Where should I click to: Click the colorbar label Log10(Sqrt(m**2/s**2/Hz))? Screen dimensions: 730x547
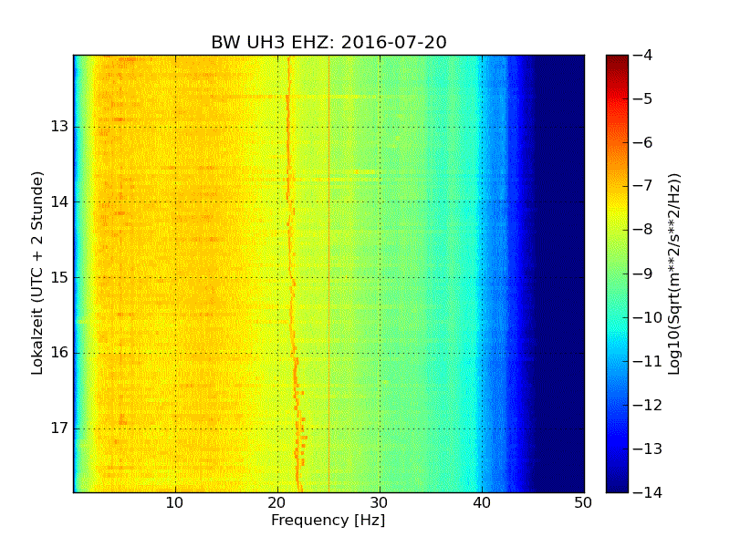click(673, 274)
